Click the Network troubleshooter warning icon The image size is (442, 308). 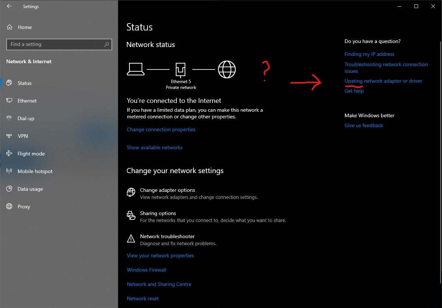click(131, 239)
